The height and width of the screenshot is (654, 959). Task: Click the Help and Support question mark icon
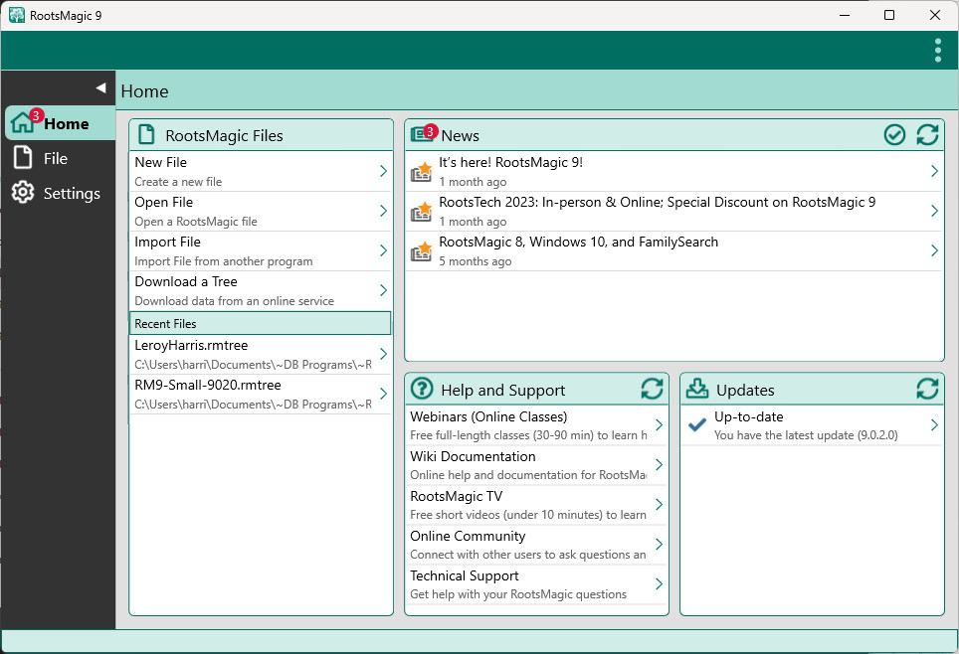[x=422, y=390]
